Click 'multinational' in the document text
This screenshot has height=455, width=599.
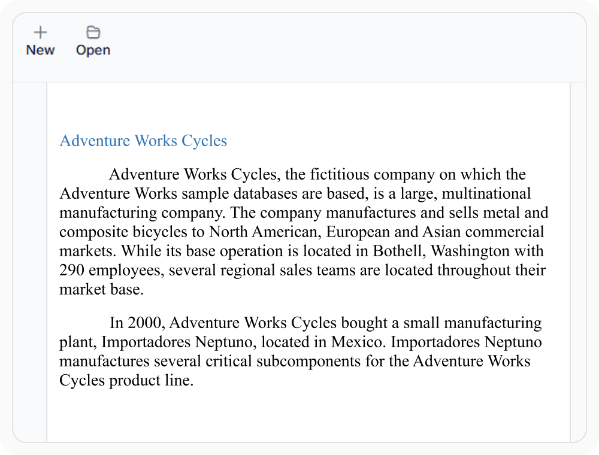[x=486, y=193]
